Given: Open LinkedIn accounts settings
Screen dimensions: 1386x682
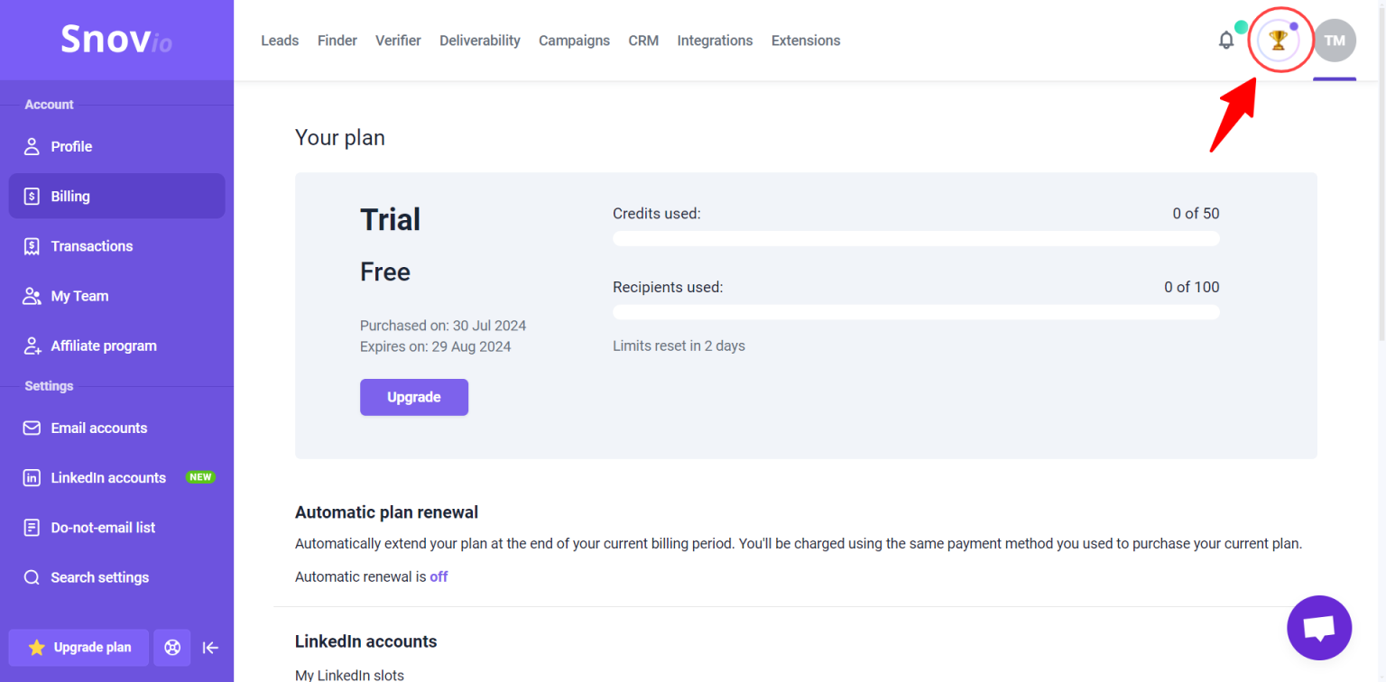Looking at the screenshot, I should pos(116,478).
